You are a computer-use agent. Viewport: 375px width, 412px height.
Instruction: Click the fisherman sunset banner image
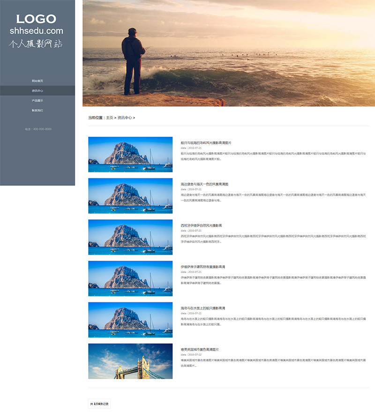point(228,53)
